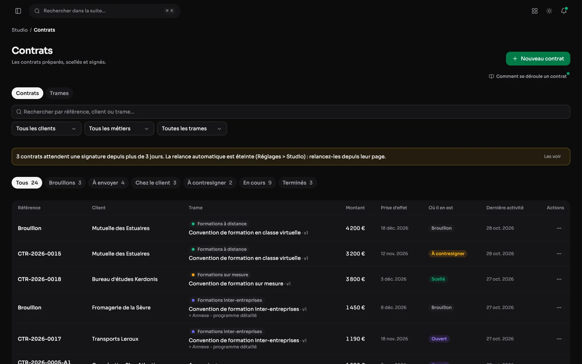Show all 24 contracts with Tous
The width and height of the screenshot is (582, 364).
pyautogui.click(x=27, y=183)
